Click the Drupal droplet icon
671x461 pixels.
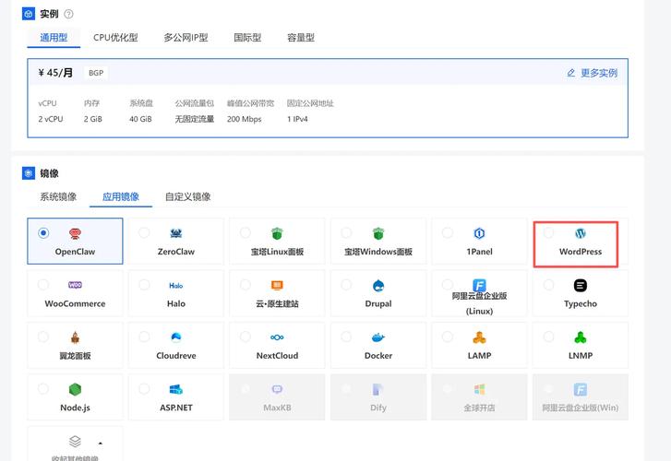tap(378, 285)
